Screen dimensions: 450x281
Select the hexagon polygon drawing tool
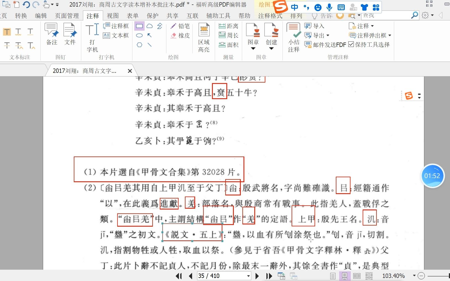(140, 45)
